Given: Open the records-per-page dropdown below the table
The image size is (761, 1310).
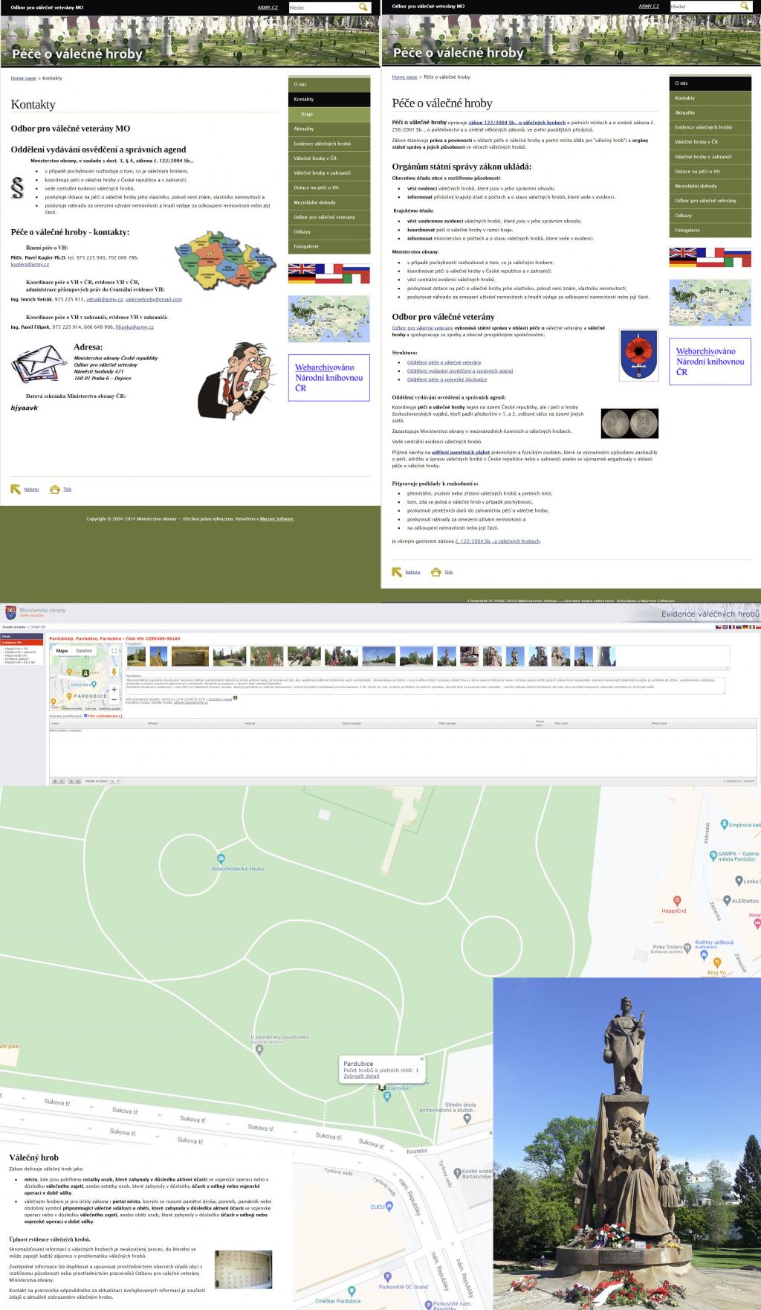Looking at the screenshot, I should [x=114, y=781].
